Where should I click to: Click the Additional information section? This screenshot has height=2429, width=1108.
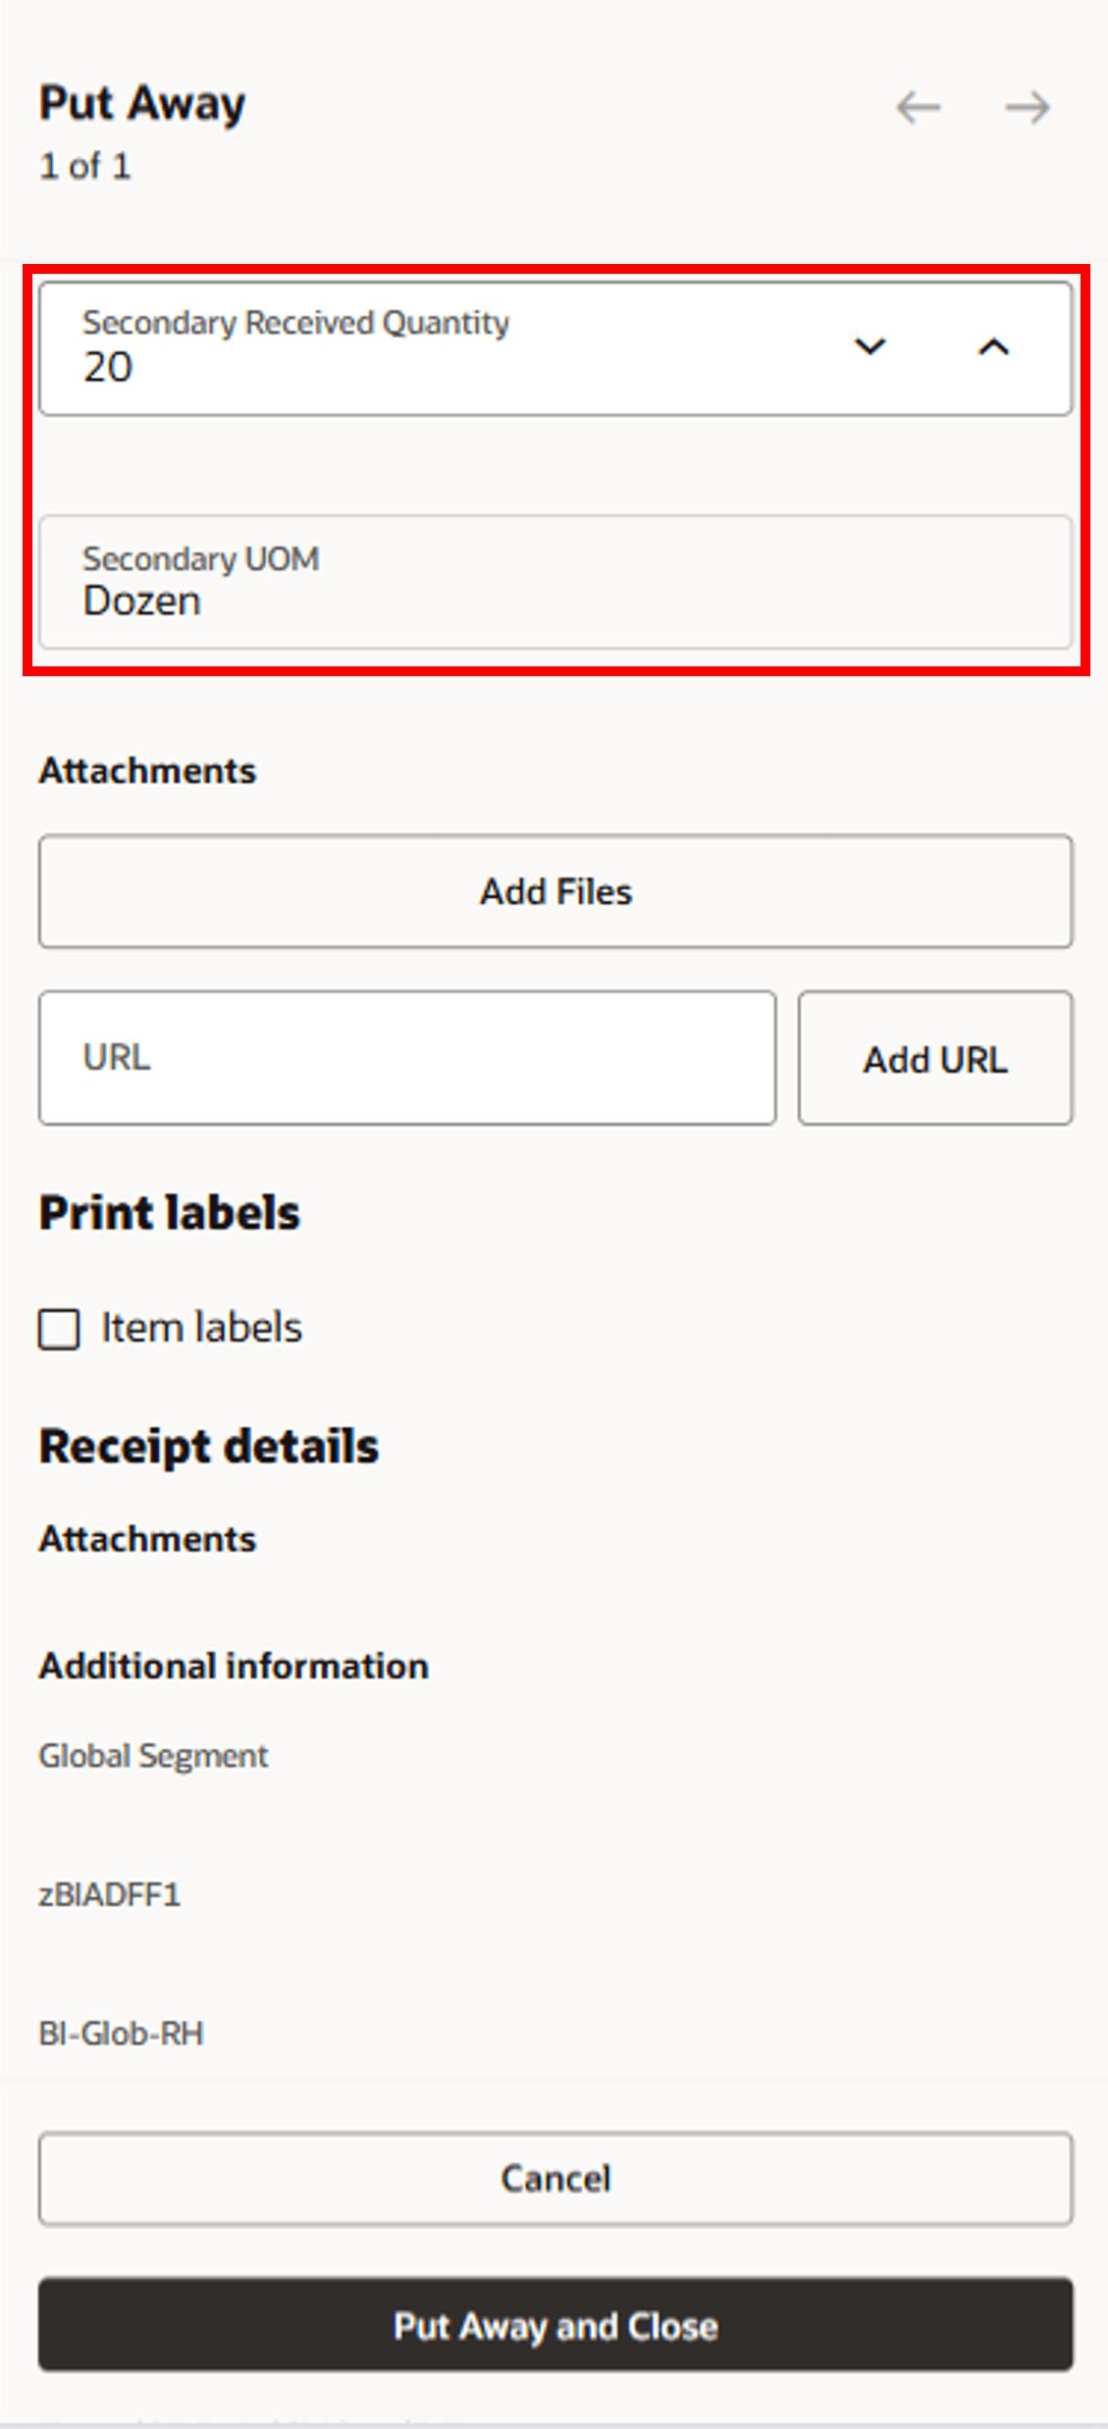pyautogui.click(x=233, y=1665)
